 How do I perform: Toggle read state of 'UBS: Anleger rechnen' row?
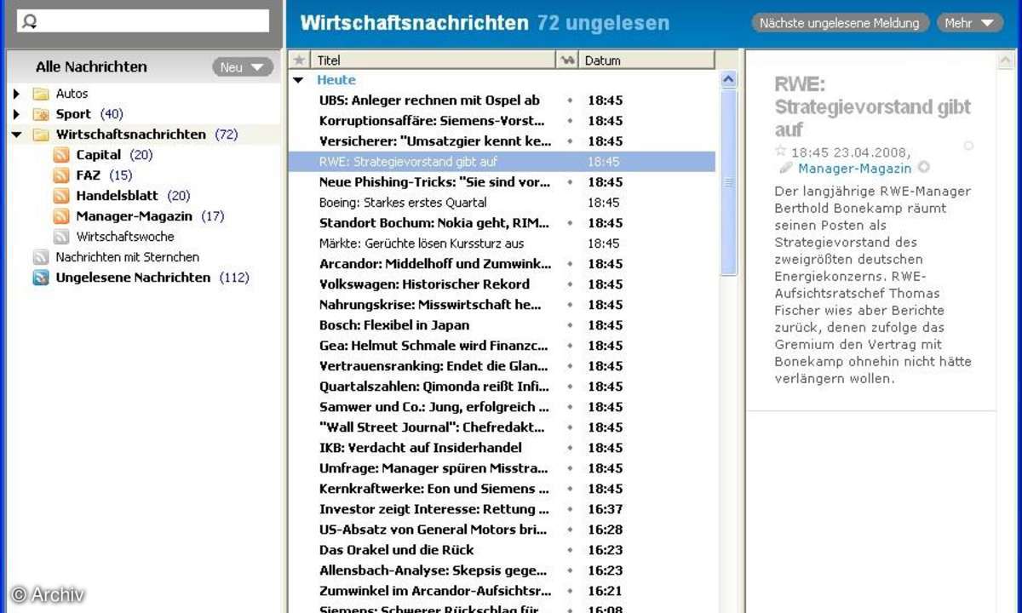[570, 100]
